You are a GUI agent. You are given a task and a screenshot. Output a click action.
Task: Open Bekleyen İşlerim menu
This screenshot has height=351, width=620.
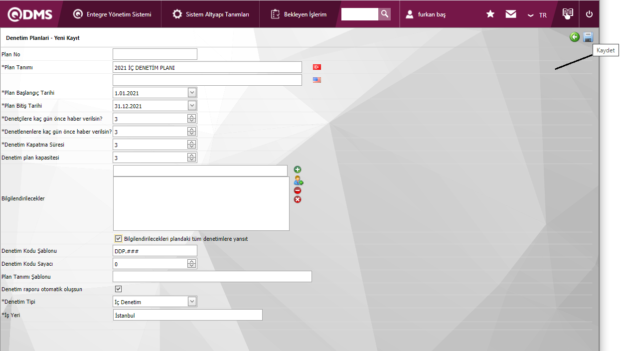(299, 14)
